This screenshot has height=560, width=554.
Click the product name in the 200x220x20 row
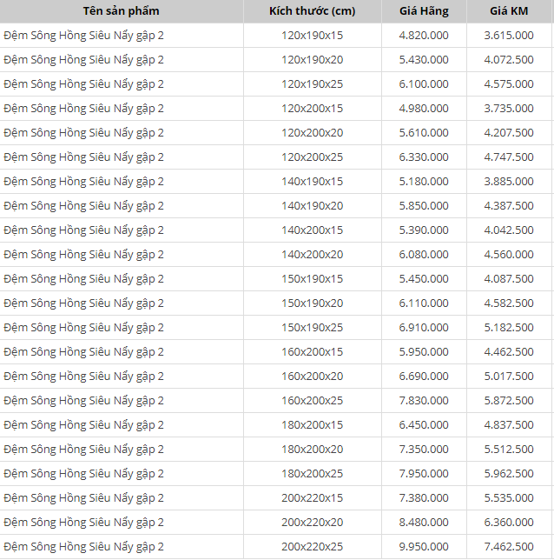[x=84, y=523]
